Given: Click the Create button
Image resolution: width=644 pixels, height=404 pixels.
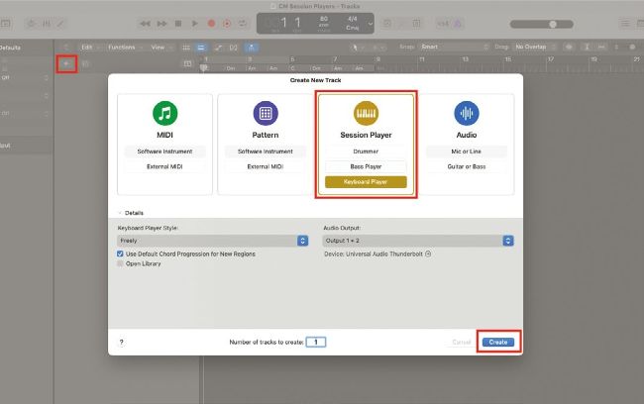Looking at the screenshot, I should [x=498, y=342].
